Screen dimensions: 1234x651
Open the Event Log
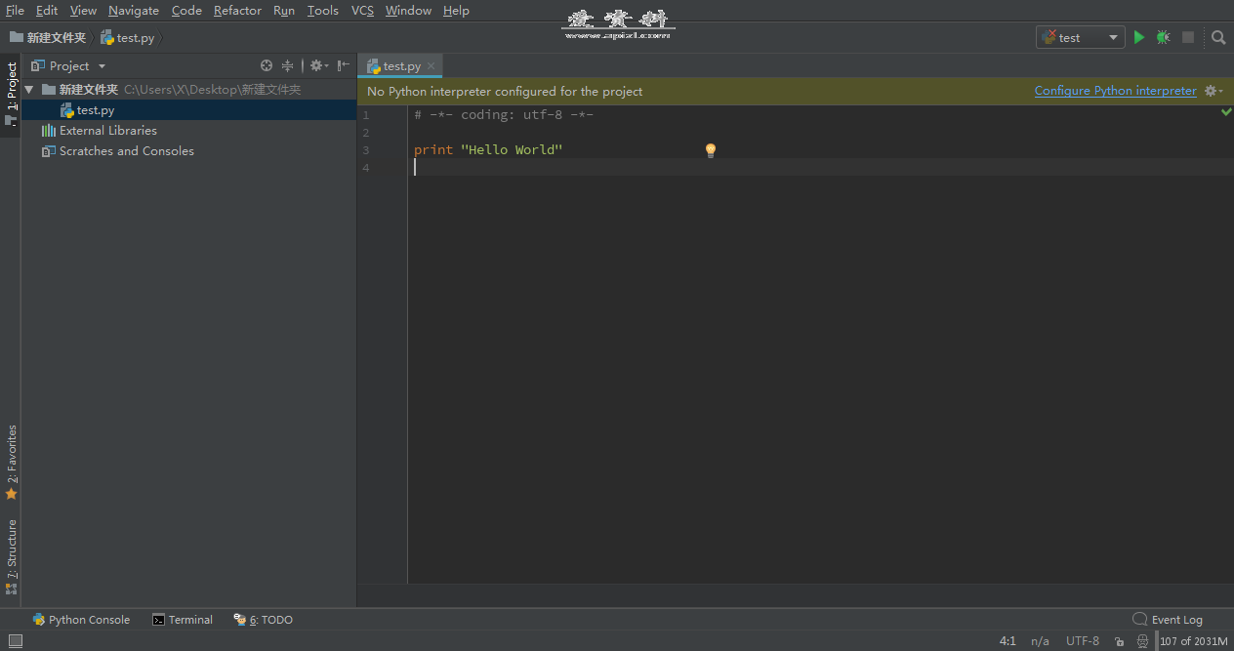1175,619
